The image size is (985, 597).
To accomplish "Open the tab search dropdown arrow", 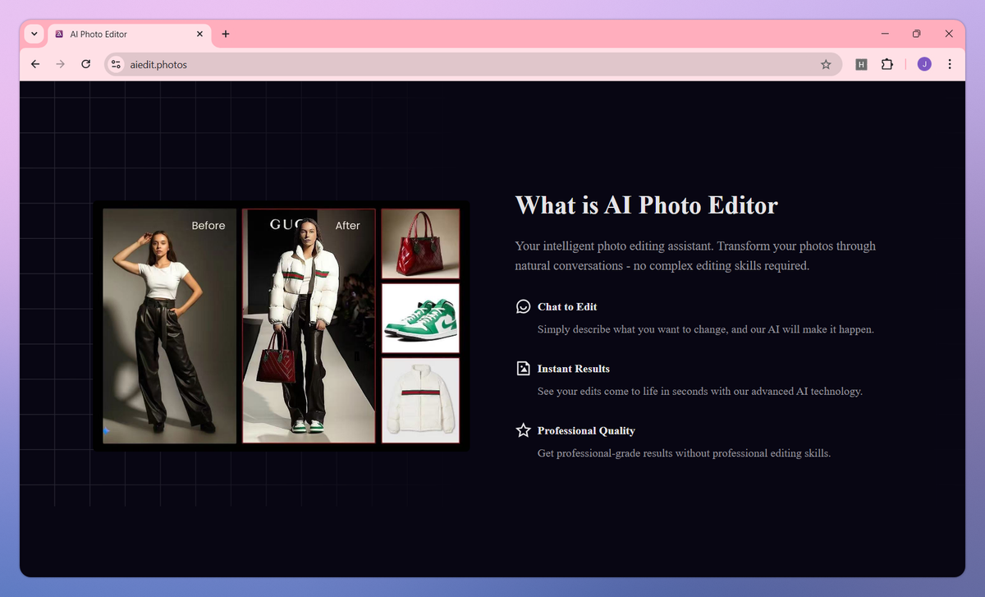I will point(34,34).
